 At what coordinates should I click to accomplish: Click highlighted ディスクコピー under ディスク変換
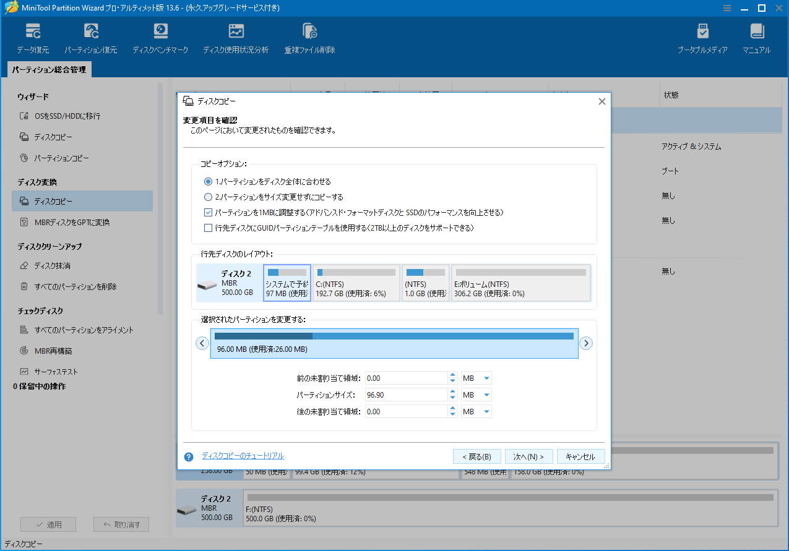[x=82, y=201]
